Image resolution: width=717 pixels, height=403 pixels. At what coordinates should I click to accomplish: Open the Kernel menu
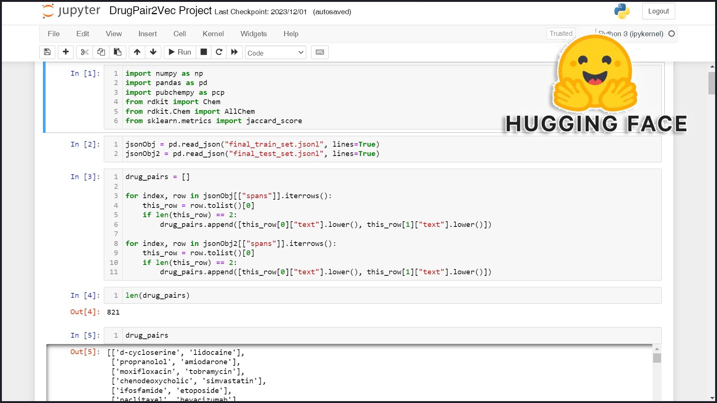coord(213,34)
